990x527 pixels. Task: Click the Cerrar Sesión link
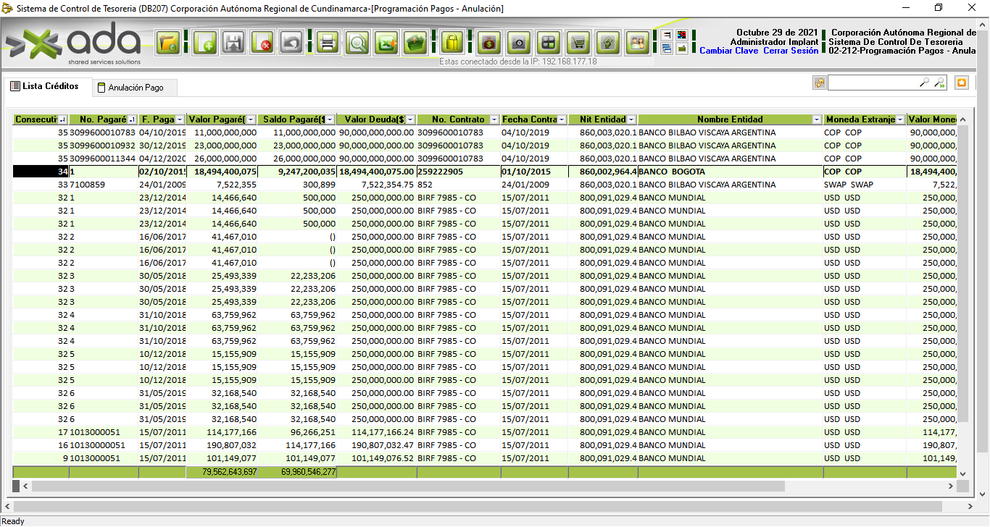(x=791, y=51)
